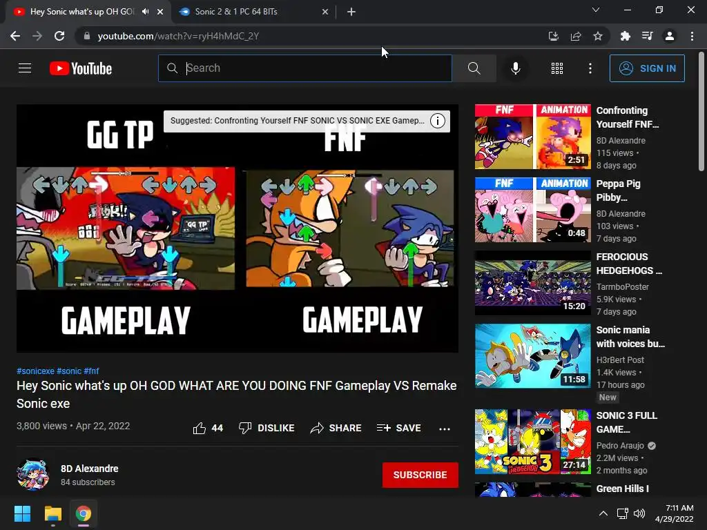This screenshot has height=530, width=707.
Task: Click TarmboPoster channel name
Action: (x=622, y=286)
